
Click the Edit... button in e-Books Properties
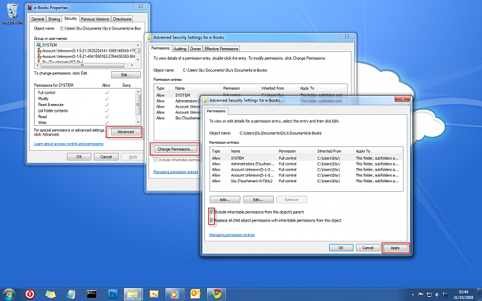[x=125, y=75]
